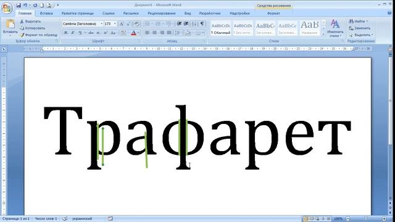Viewport: 395px width, 222px height.
Task: Align text left
Action: [x=148, y=33]
